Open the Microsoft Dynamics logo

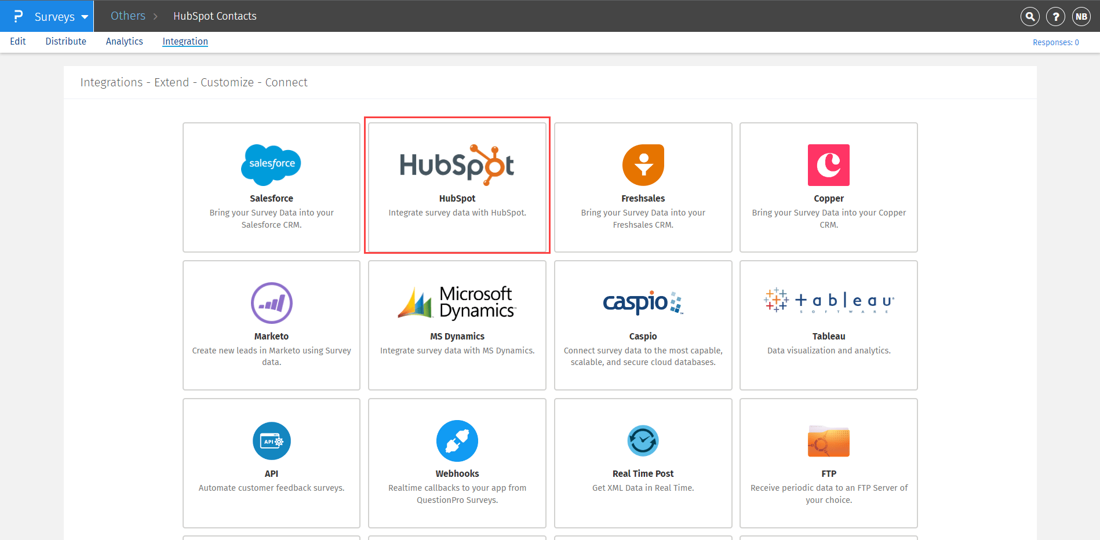pos(457,302)
